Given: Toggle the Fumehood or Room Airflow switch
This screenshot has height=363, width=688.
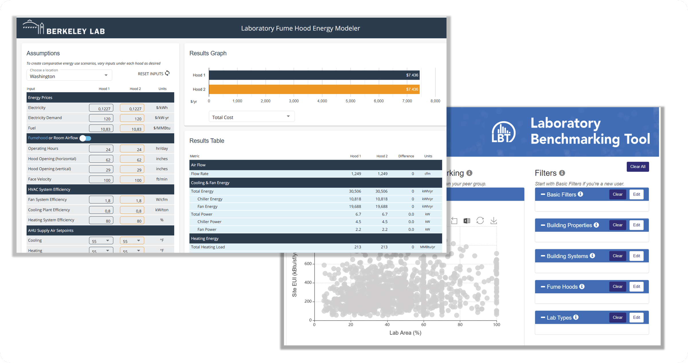Looking at the screenshot, I should (x=85, y=138).
